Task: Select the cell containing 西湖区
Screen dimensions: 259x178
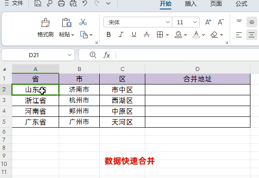Action: pos(122,100)
